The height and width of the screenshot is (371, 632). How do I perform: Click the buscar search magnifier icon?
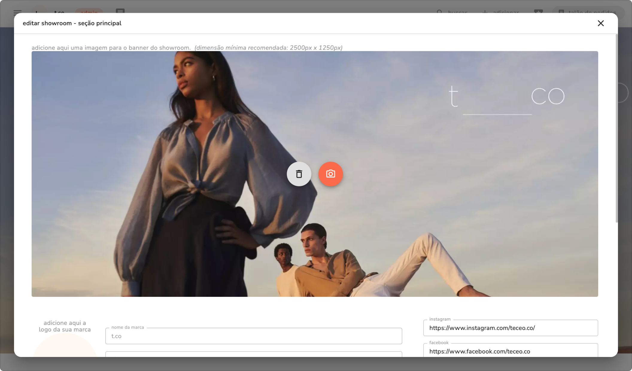click(439, 11)
